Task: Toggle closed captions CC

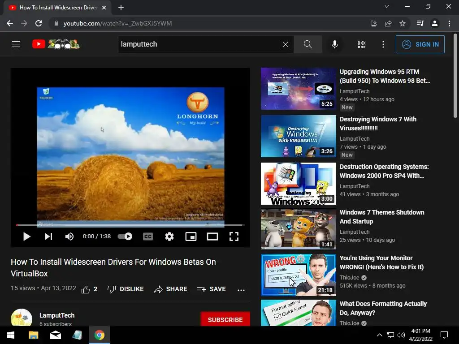Action: click(x=148, y=236)
